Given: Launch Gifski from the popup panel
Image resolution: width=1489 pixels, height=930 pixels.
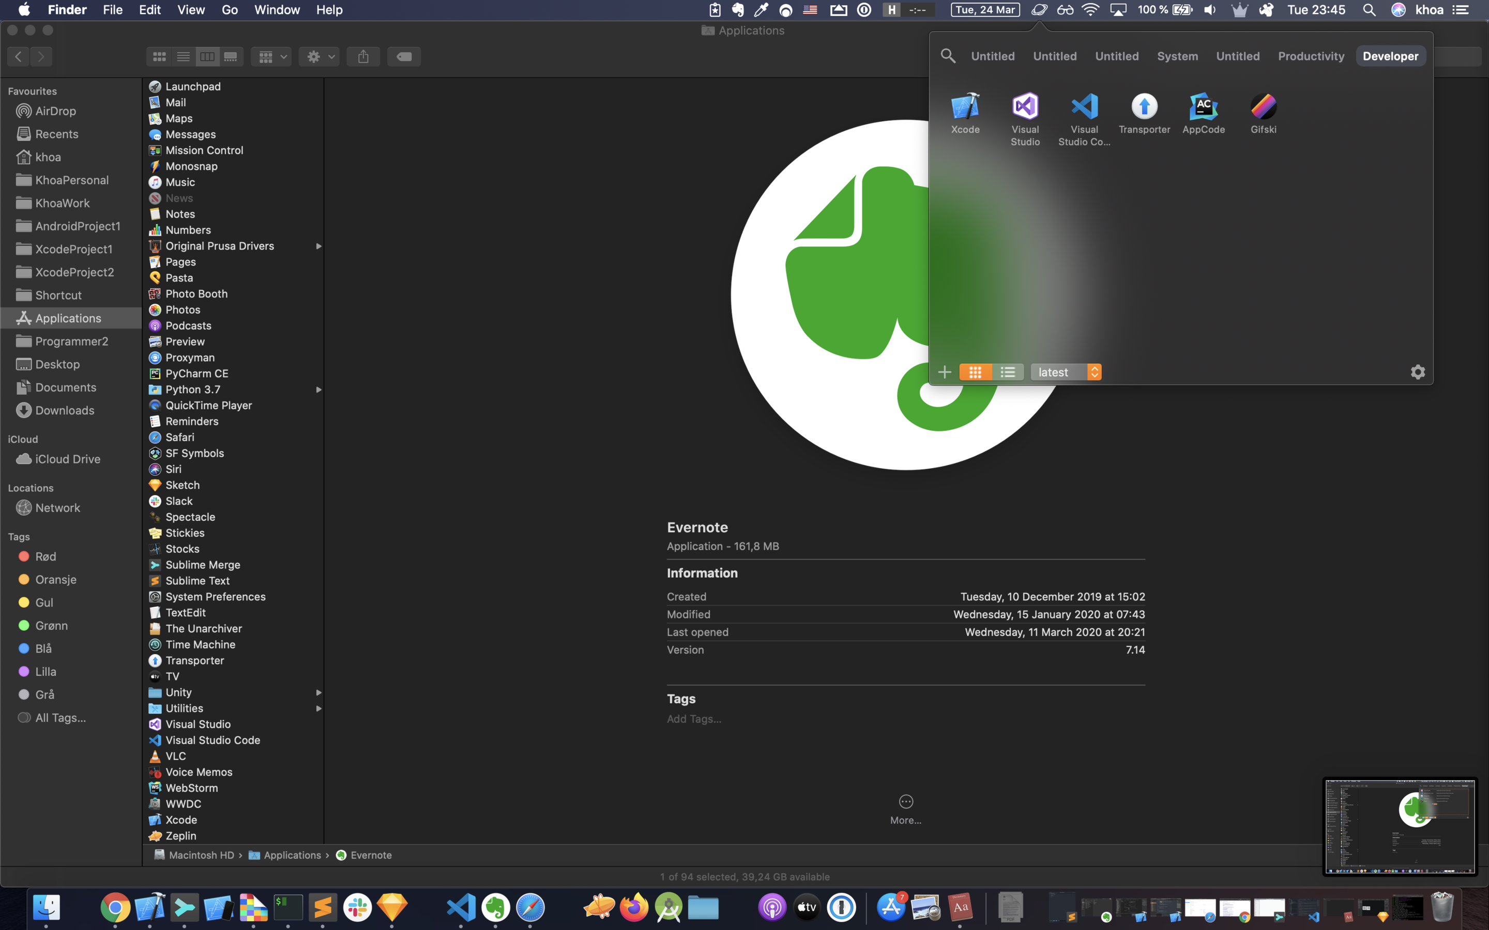Looking at the screenshot, I should [x=1263, y=107].
